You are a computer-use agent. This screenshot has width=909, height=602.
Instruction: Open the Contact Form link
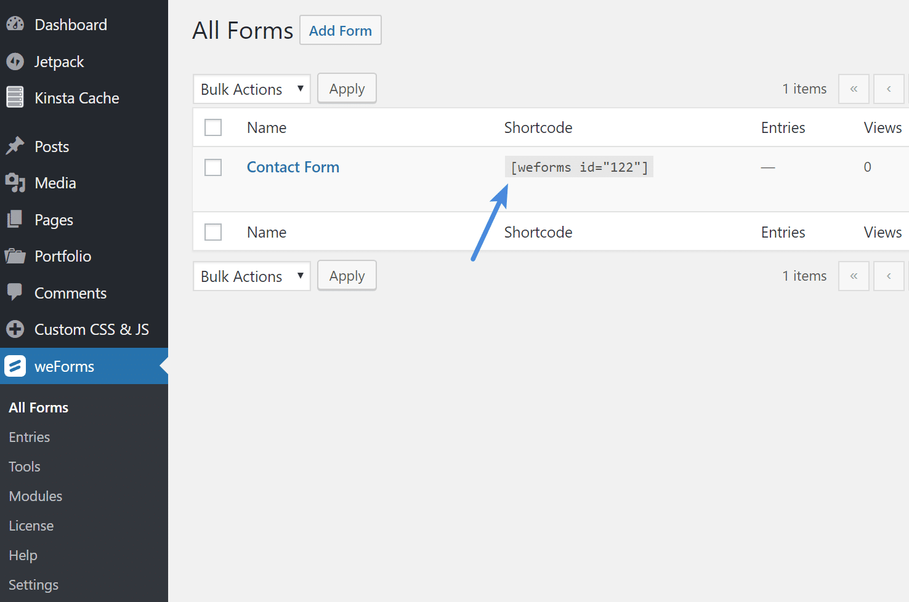[x=293, y=167]
